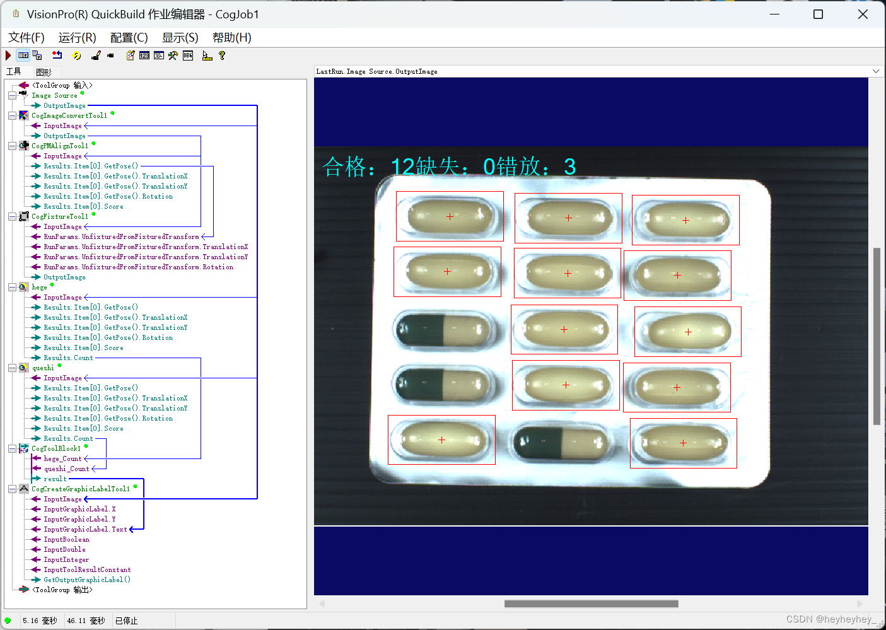Run the job with the red play arrow

pyautogui.click(x=7, y=55)
